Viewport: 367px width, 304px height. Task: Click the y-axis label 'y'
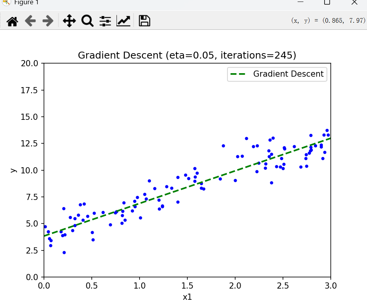(x=13, y=170)
